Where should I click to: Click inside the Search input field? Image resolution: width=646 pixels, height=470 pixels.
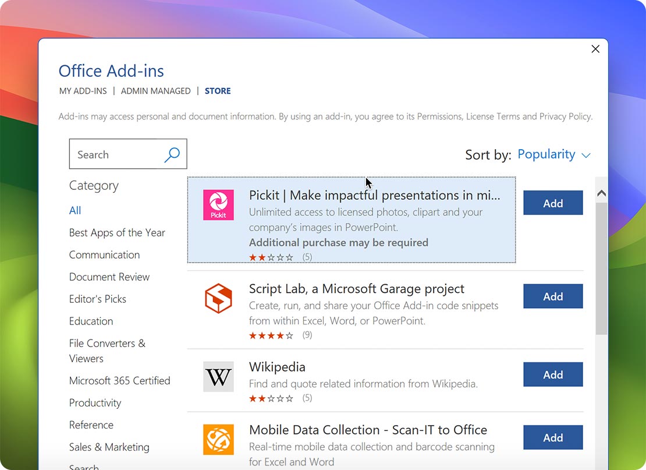116,154
